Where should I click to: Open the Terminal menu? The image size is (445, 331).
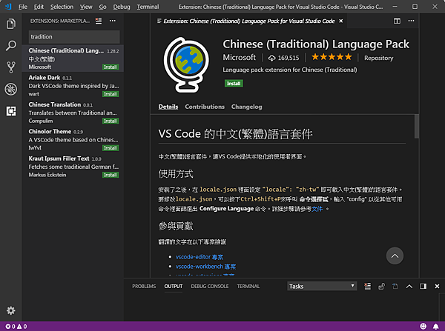[148, 7]
